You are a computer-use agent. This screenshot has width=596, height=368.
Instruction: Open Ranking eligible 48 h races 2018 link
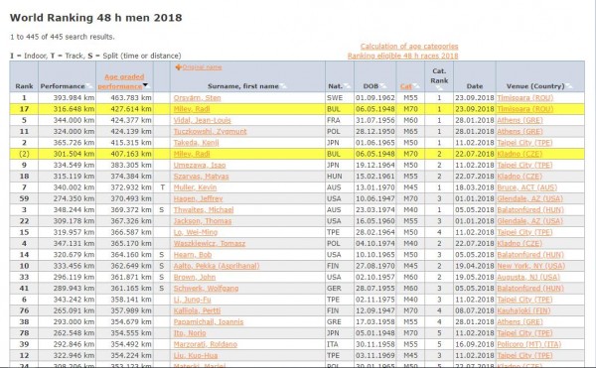(402, 56)
